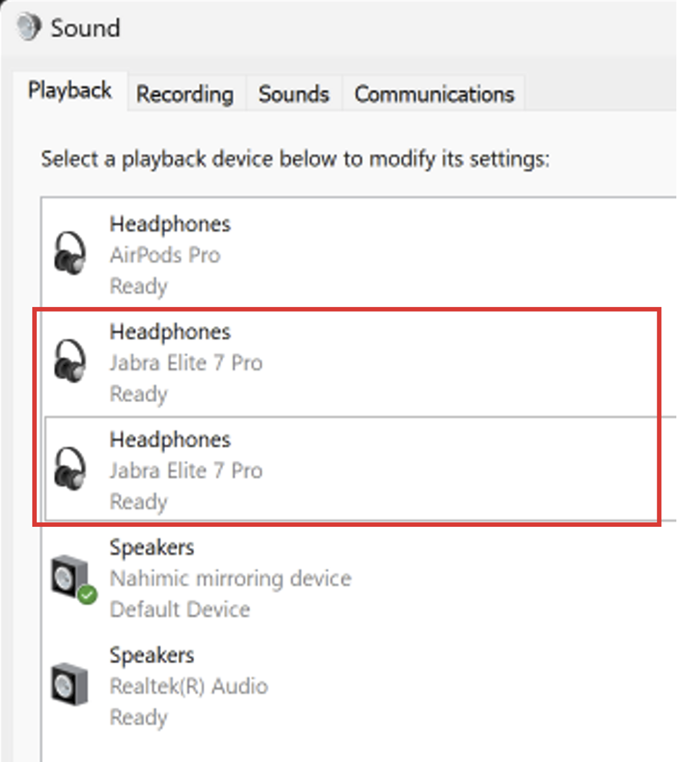Switch to the Sounds tab
This screenshot has width=677, height=762.
[294, 94]
